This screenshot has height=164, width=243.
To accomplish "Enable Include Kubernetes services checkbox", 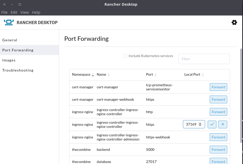I will coord(126,56).
